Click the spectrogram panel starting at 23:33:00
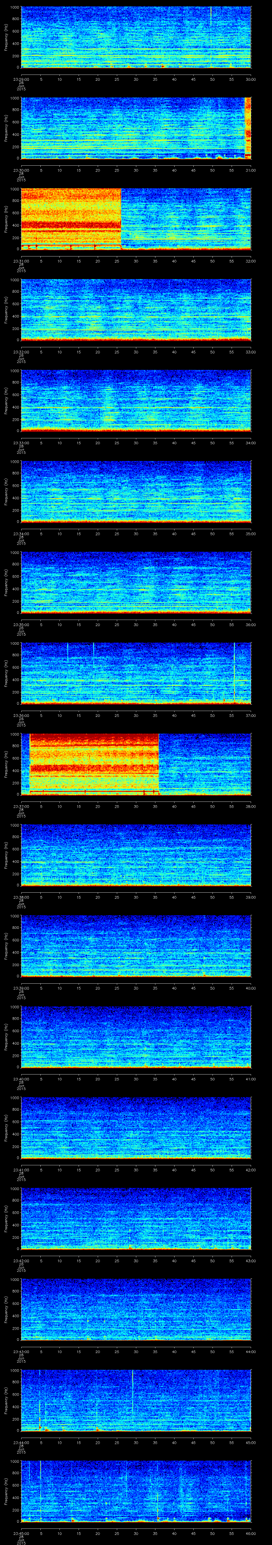Viewport: 272px width, 1545px height. tap(136, 401)
